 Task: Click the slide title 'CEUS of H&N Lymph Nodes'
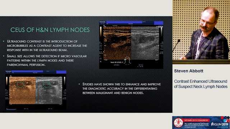click(x=50, y=30)
